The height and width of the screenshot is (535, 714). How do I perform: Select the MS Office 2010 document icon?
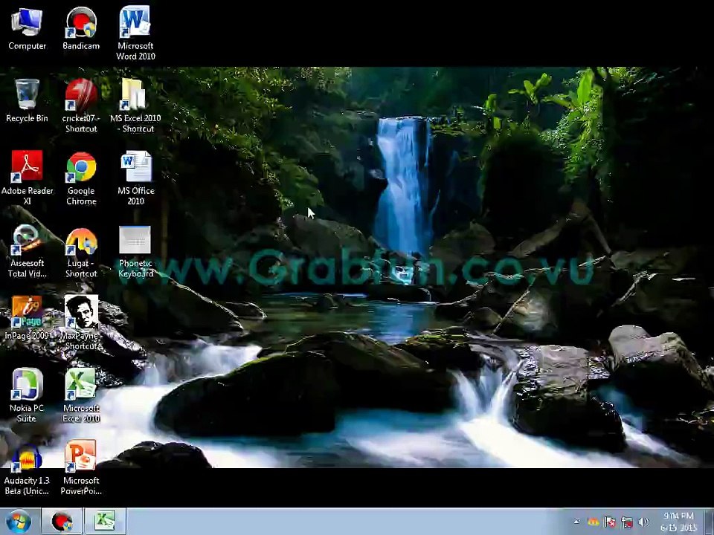(135, 178)
